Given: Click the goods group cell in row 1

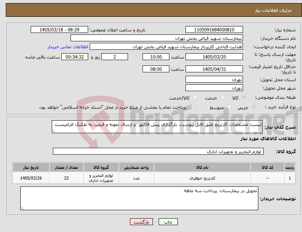Looking at the screenshot, I should click(101, 178).
